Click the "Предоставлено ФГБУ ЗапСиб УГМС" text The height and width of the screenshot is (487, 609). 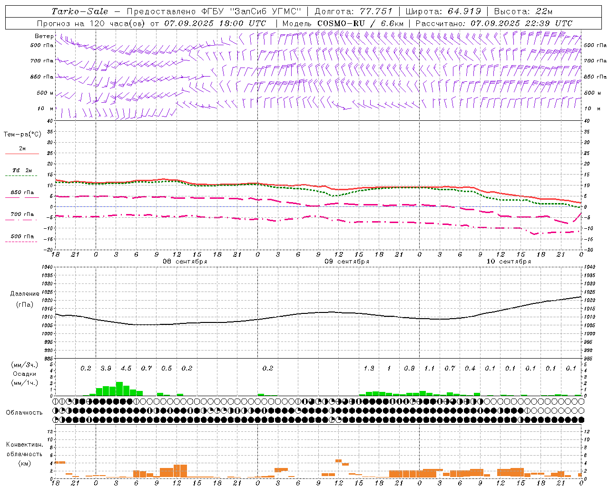click(x=214, y=11)
